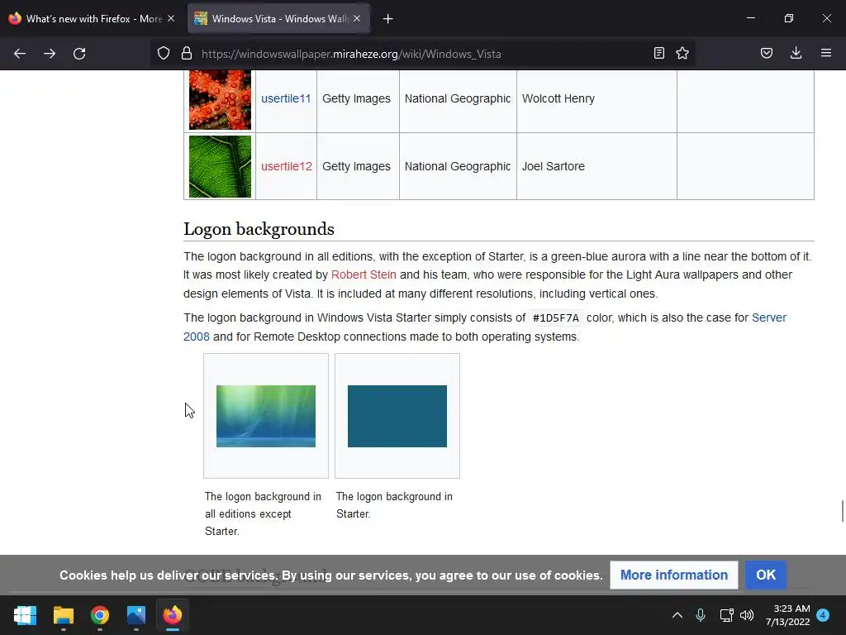Open the Windows Start menu
Viewport: 846px width, 635px height.
pyautogui.click(x=25, y=615)
